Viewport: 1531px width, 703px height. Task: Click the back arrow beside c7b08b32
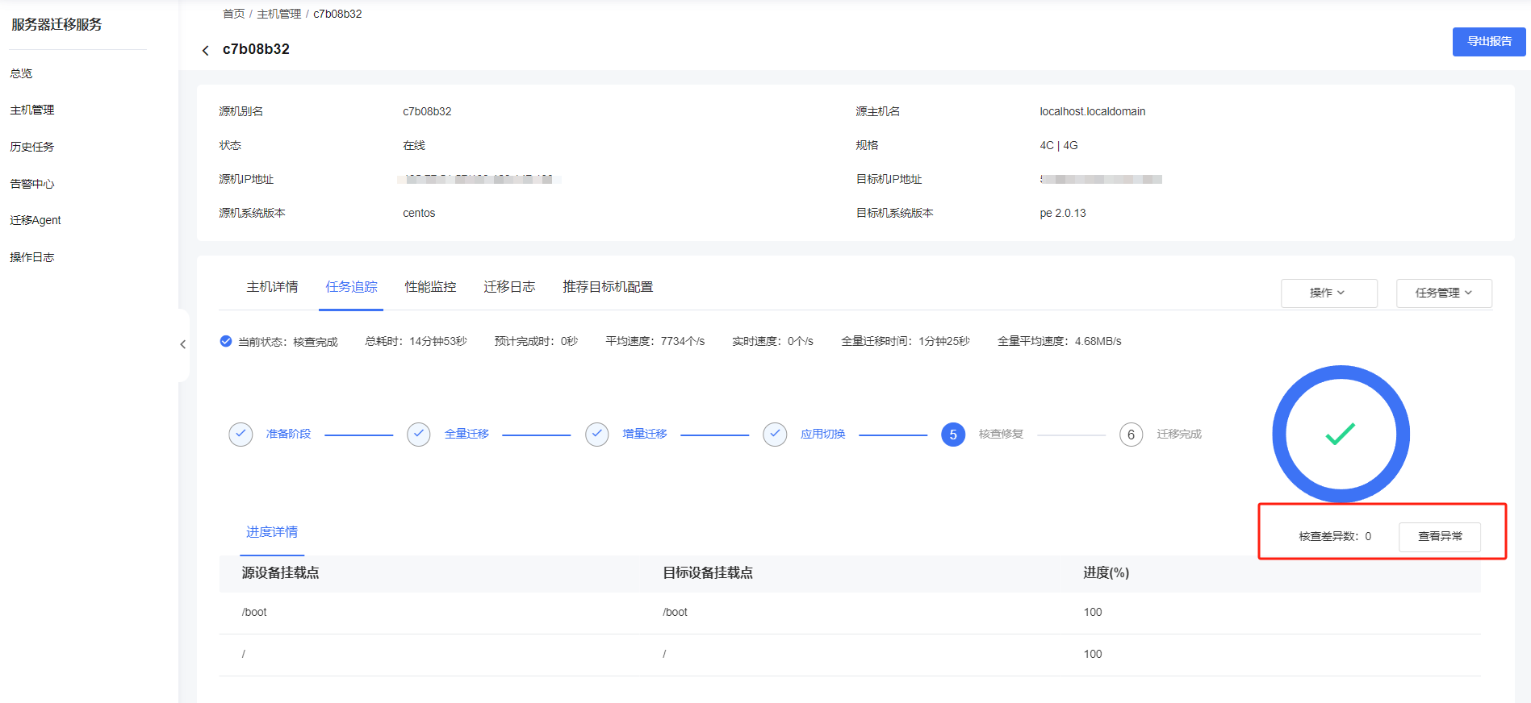point(205,51)
